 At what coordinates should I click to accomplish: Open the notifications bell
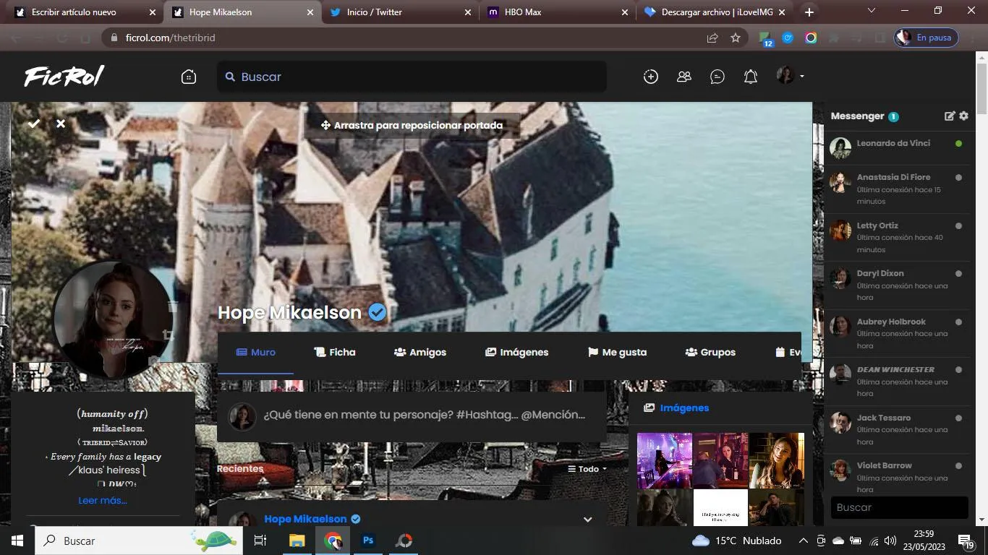point(751,77)
